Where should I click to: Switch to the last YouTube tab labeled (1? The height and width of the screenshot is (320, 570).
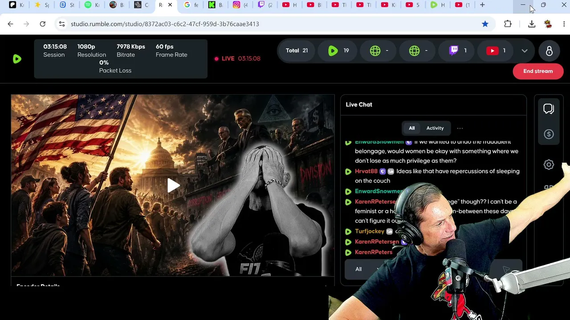463,5
